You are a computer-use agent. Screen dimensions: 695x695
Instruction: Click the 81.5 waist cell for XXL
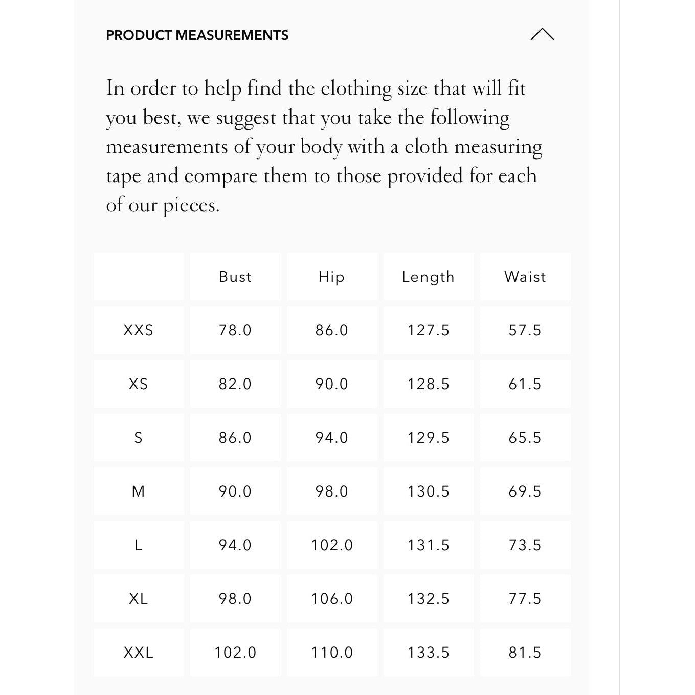[525, 653]
